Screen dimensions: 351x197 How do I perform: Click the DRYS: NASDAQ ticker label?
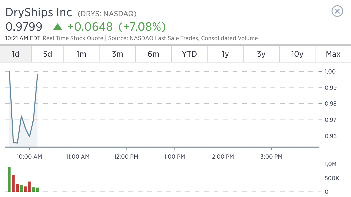click(x=107, y=13)
